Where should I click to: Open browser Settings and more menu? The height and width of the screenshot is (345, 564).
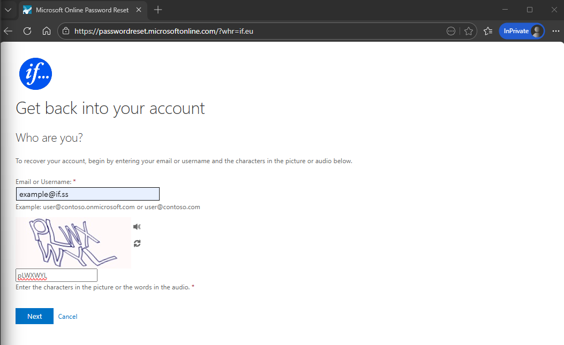[x=556, y=31]
